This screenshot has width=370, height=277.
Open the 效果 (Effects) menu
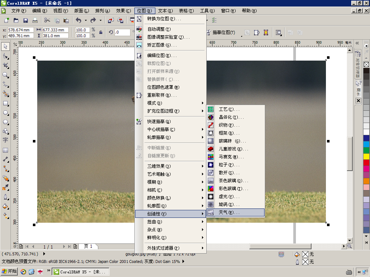click(124, 11)
